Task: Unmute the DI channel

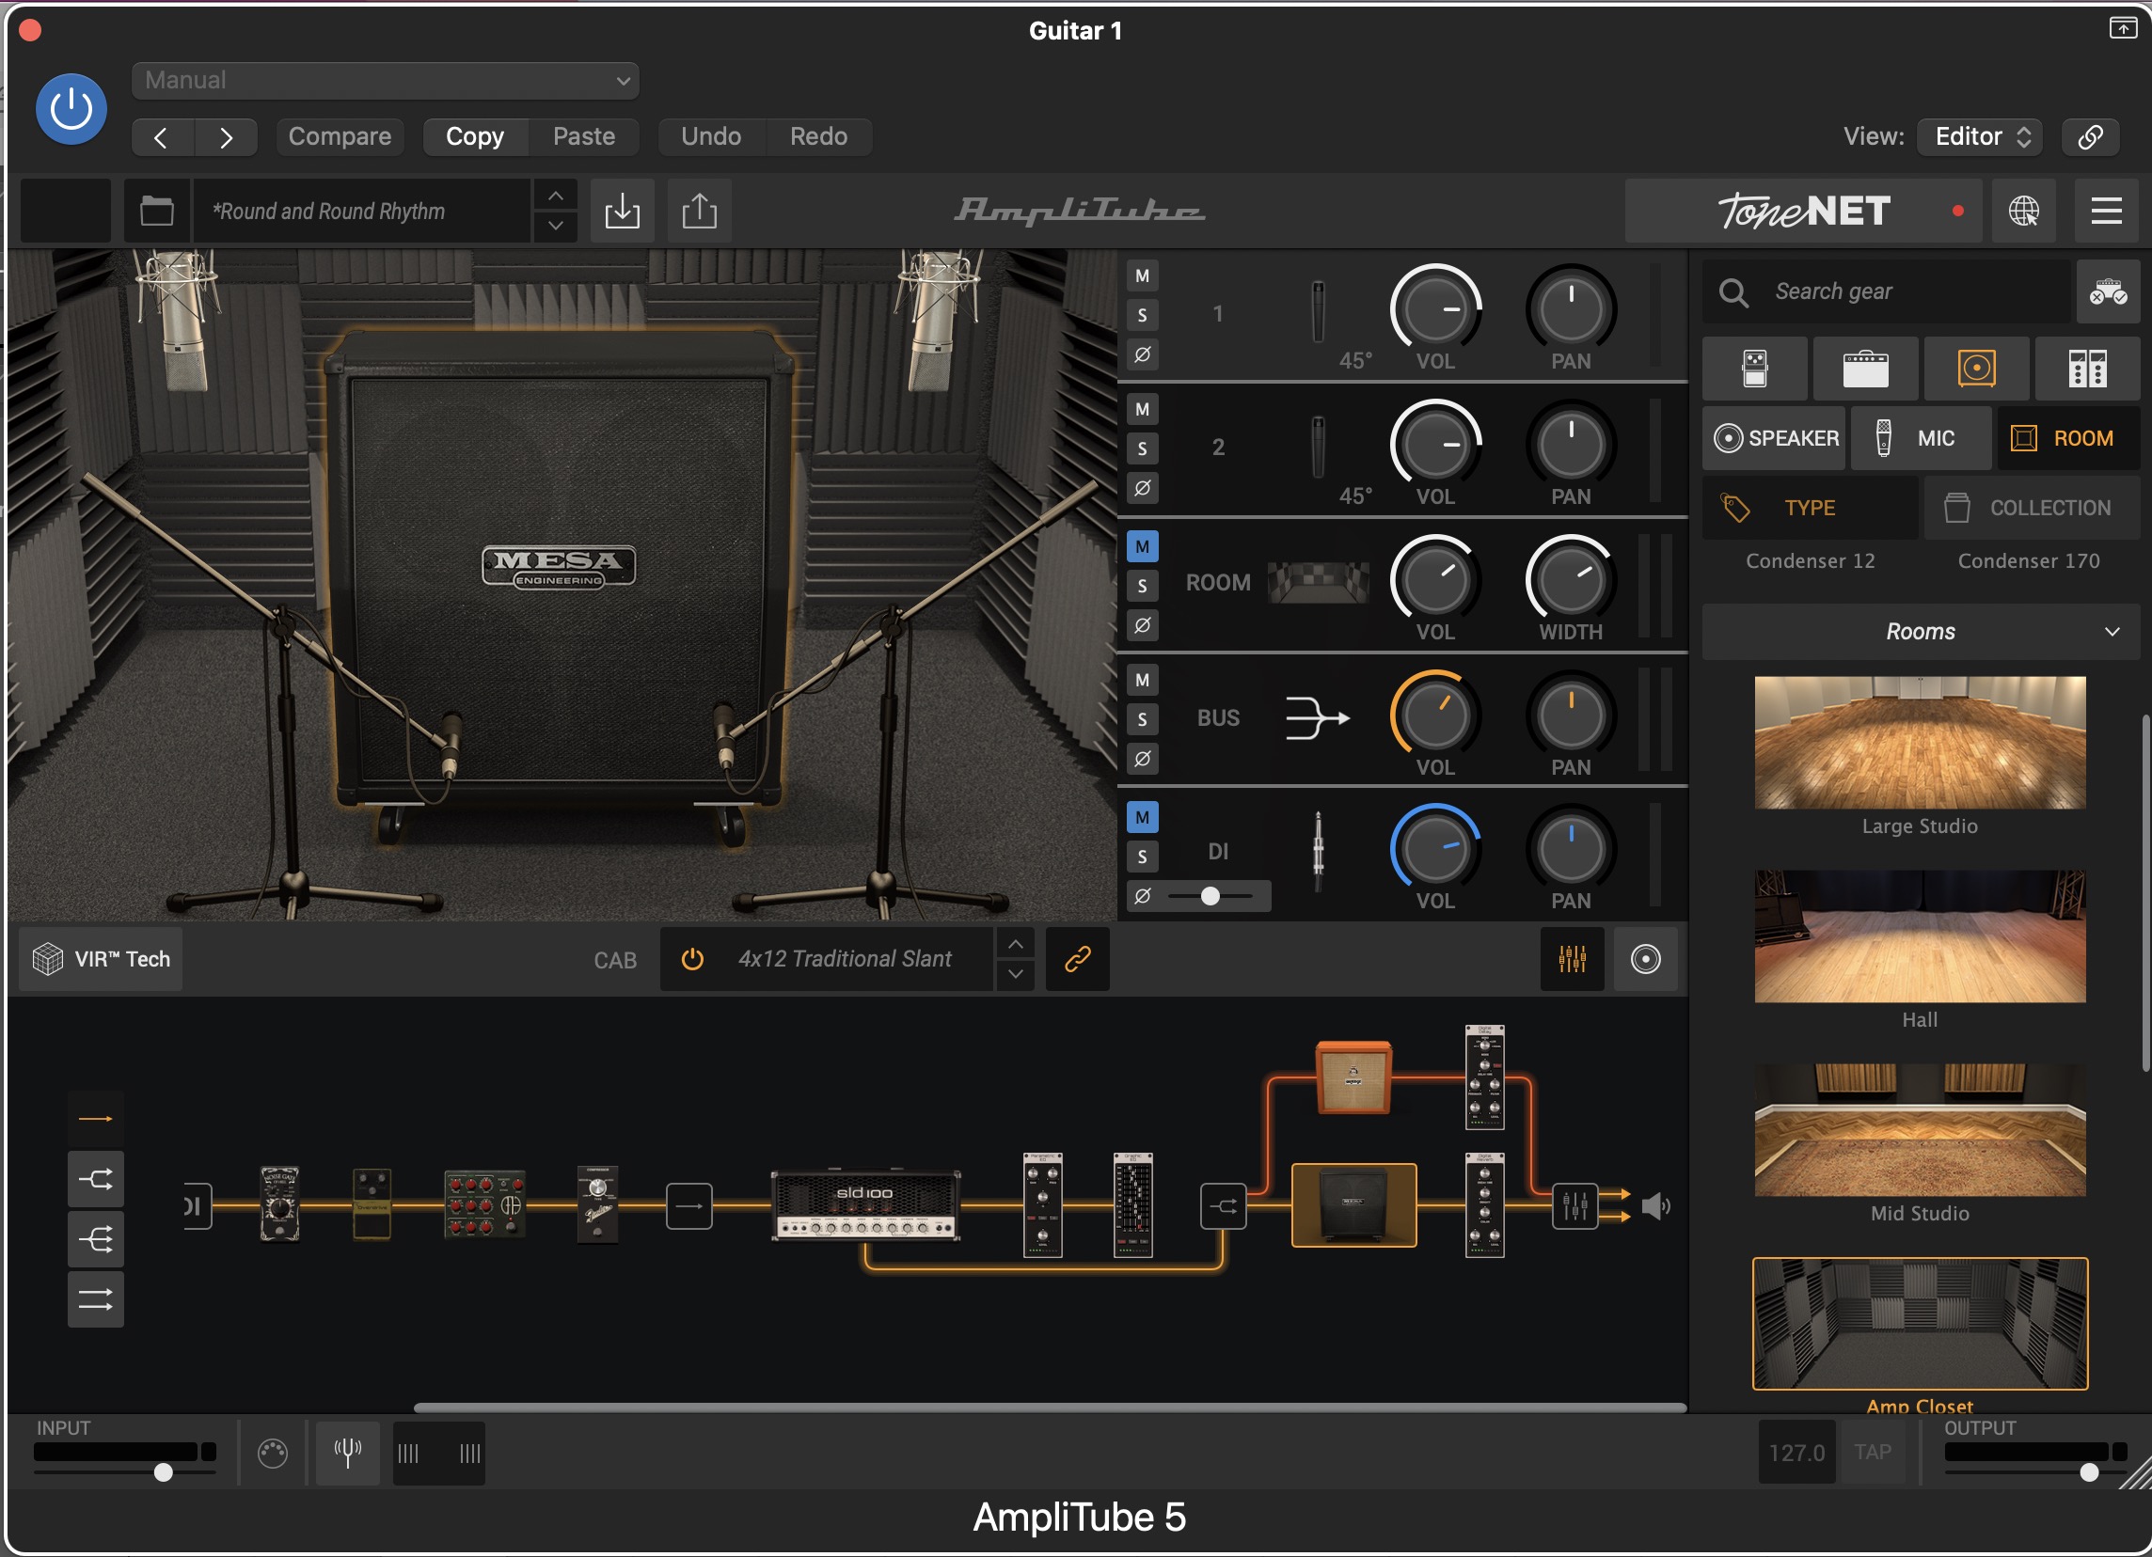Action: 1143,817
